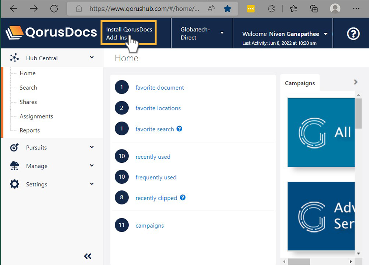This screenshot has height=265, width=369.
Task: Click the QorusDocs logo
Action: point(51,32)
